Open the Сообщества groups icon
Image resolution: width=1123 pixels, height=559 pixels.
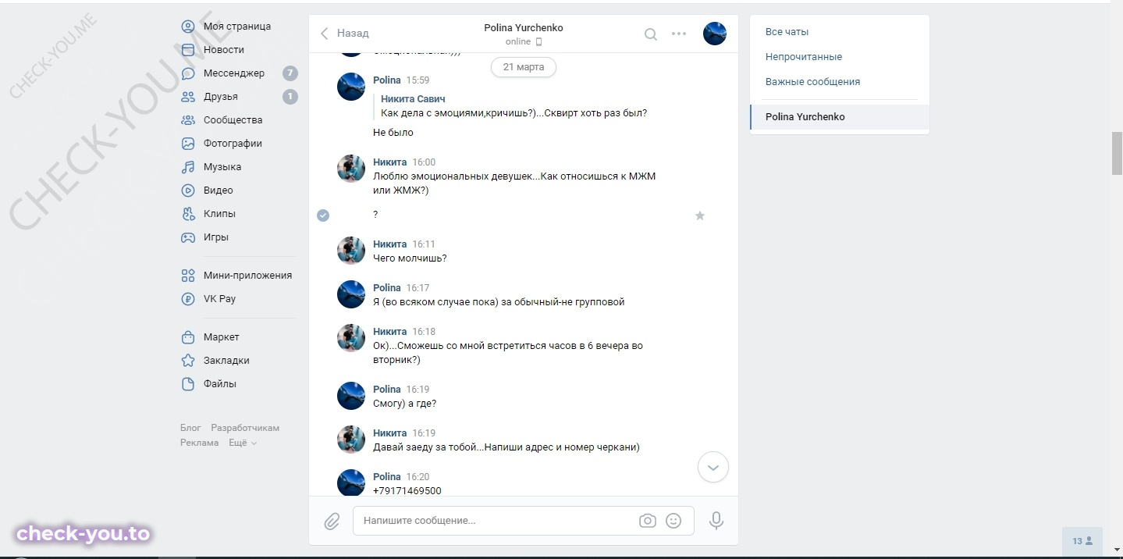click(x=188, y=120)
